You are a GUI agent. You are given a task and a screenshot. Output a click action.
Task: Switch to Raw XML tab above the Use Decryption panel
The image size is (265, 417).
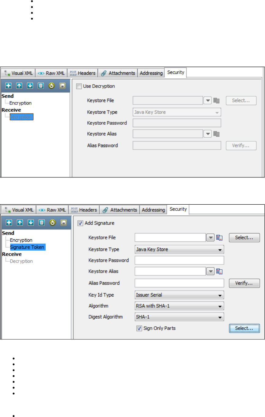(x=51, y=73)
